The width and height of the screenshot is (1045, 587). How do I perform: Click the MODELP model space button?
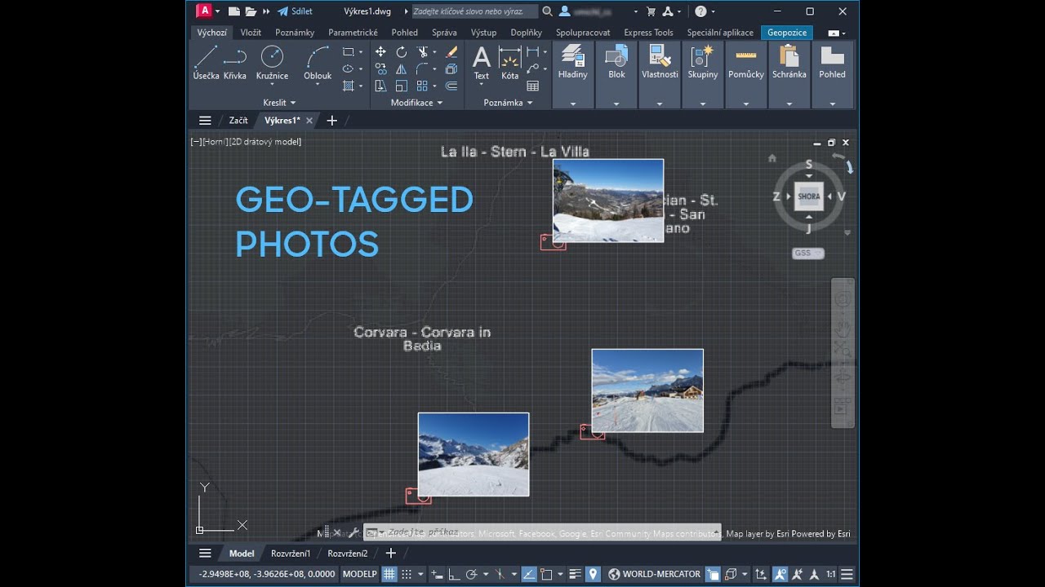pos(359,574)
